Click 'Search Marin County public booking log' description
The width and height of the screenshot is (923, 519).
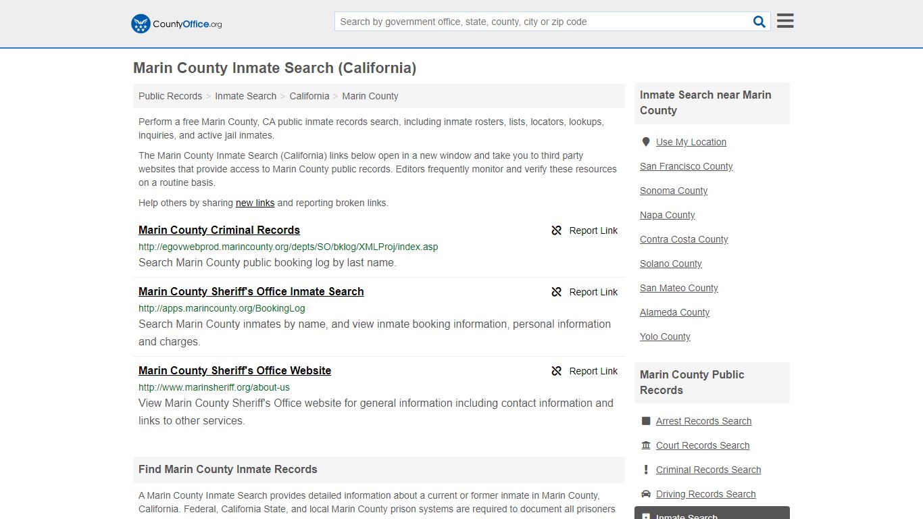268,262
